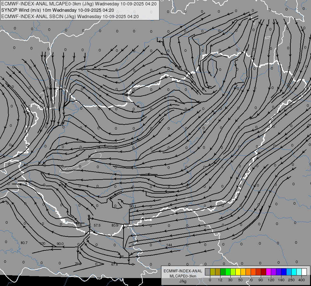
Task: Click the 120 tick label on the legend
Action: point(271,280)
